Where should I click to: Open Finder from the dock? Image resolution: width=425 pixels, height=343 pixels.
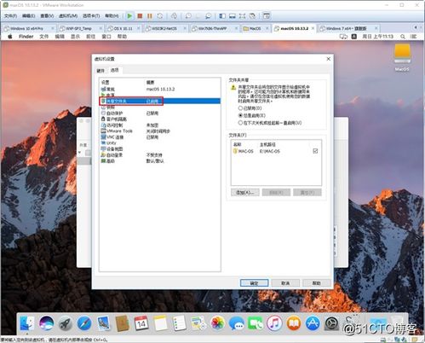[27, 323]
